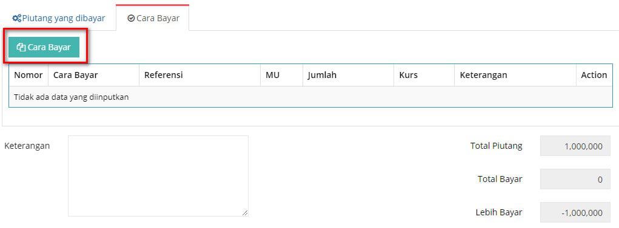619x228 pixels.
Task: Click the copy icon on Cara Bayar button
Action: pyautogui.click(x=21, y=47)
